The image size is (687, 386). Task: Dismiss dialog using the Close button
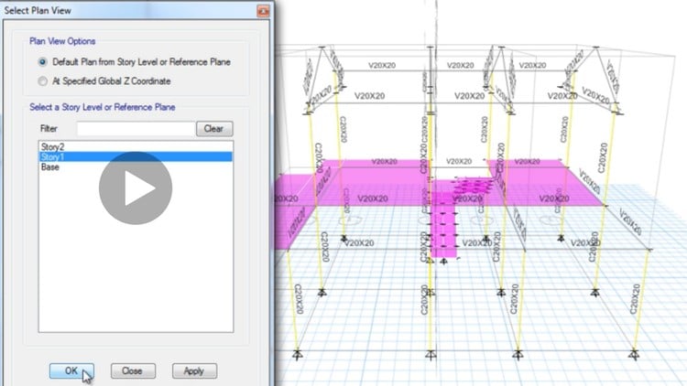[x=133, y=371]
